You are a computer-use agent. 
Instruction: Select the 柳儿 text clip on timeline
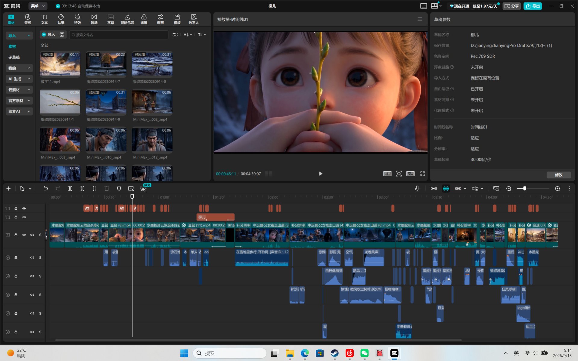(215, 217)
